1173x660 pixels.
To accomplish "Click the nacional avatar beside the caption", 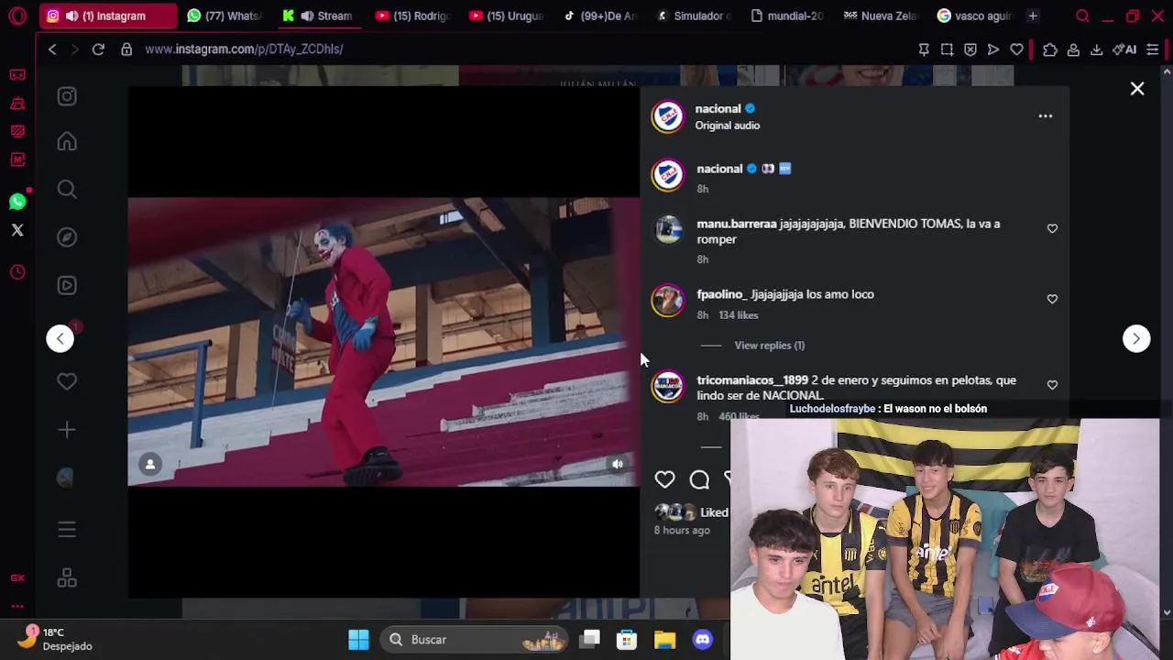I will 667,174.
